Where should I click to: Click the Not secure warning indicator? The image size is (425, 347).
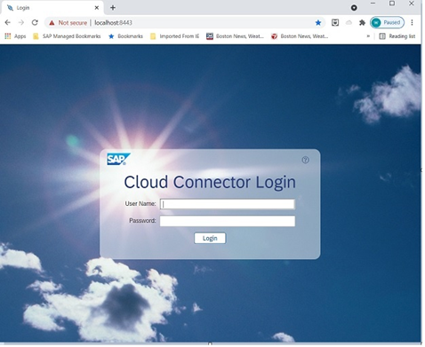pos(68,23)
